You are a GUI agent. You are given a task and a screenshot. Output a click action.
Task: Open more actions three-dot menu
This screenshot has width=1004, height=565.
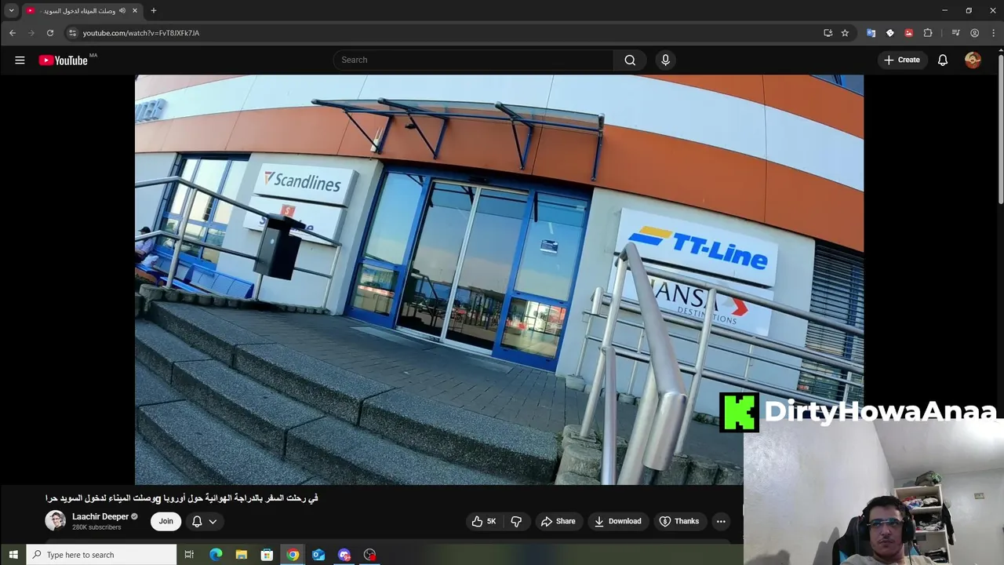click(x=721, y=521)
